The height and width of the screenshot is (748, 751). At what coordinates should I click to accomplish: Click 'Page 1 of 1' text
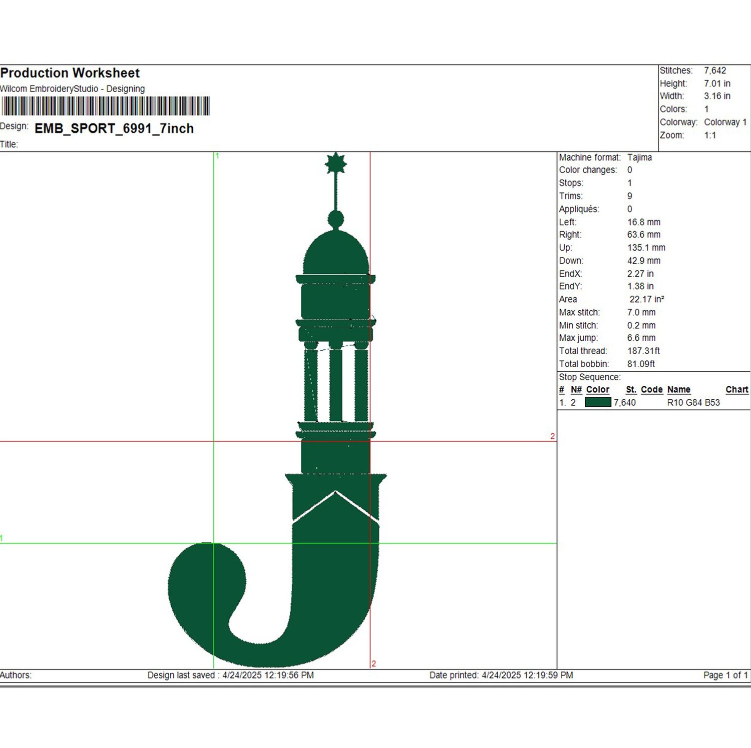[725, 675]
